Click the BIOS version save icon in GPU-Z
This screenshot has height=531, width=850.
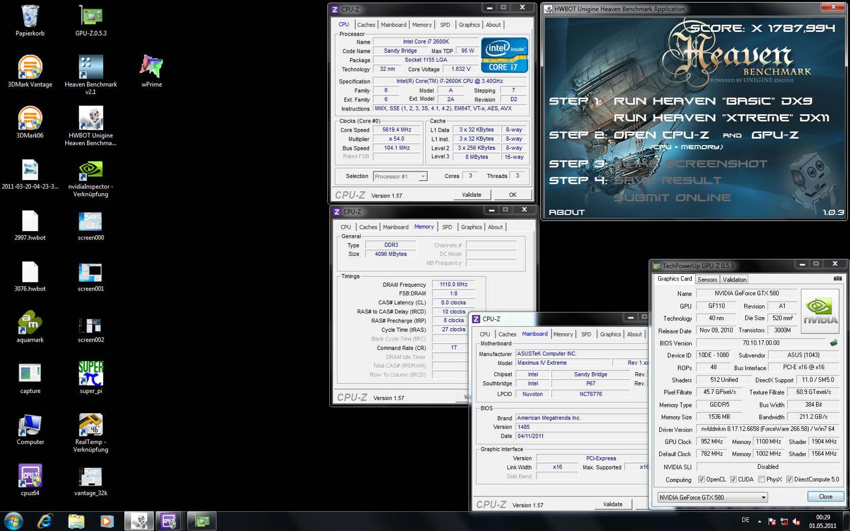[x=834, y=343]
